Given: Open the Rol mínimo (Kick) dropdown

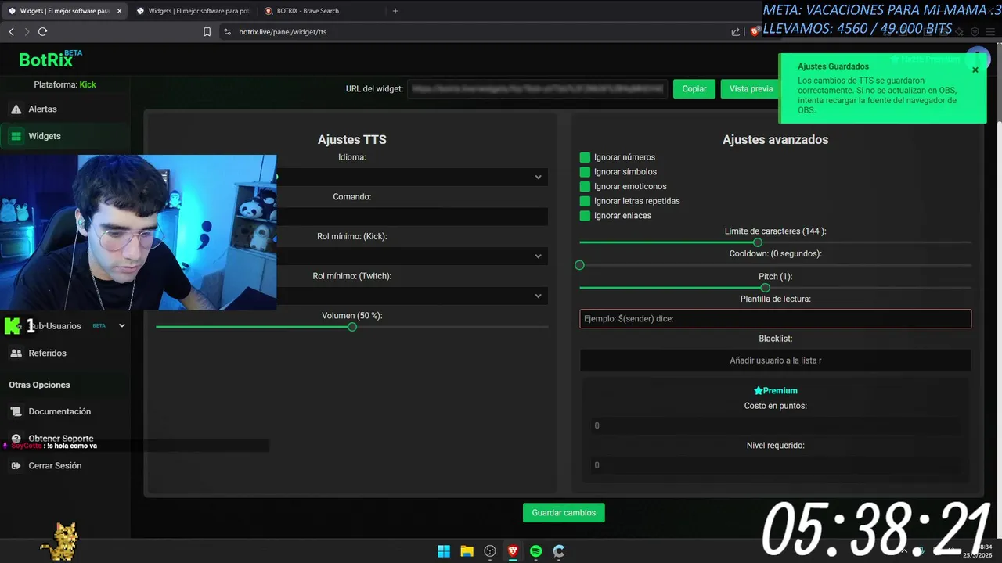Looking at the screenshot, I should (x=412, y=256).
